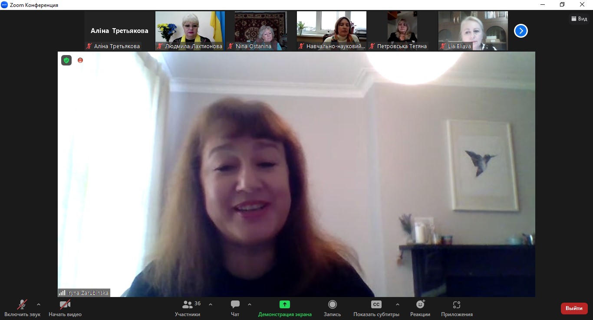Show subtitles with the CC icon
Screen dimensions: 593x320
pyautogui.click(x=376, y=305)
